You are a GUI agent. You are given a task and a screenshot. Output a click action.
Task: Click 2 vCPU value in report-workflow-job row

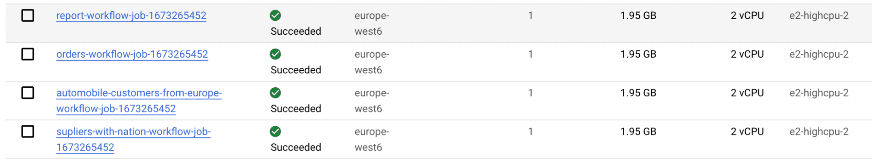point(747,16)
